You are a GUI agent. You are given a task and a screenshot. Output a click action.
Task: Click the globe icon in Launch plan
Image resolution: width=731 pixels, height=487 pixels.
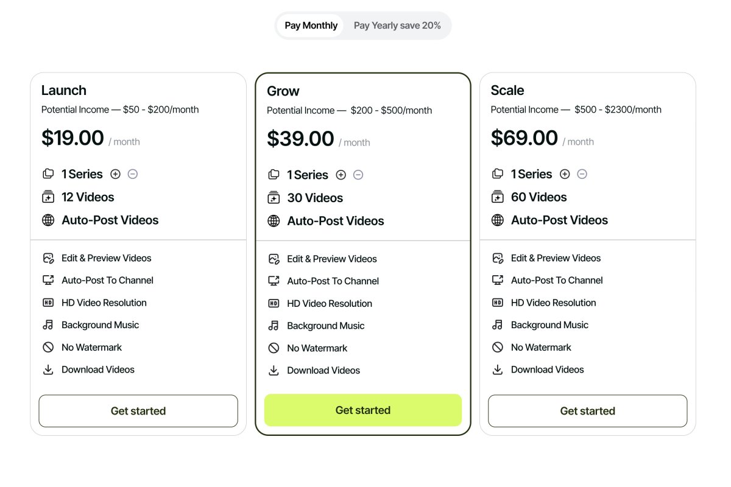pyautogui.click(x=48, y=220)
